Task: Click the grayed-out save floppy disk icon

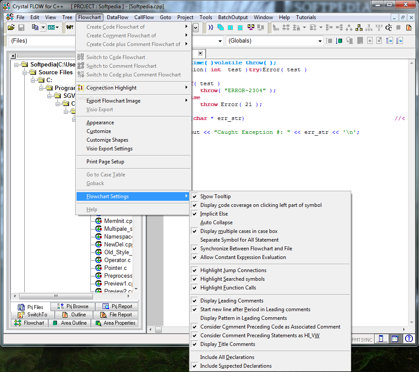Action: 21,27
